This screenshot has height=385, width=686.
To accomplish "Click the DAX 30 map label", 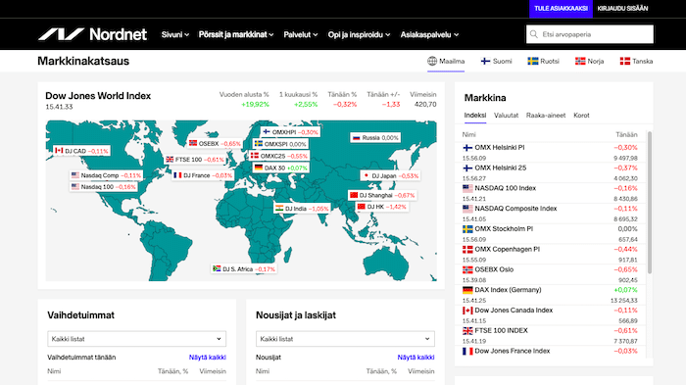I will (x=280, y=168).
